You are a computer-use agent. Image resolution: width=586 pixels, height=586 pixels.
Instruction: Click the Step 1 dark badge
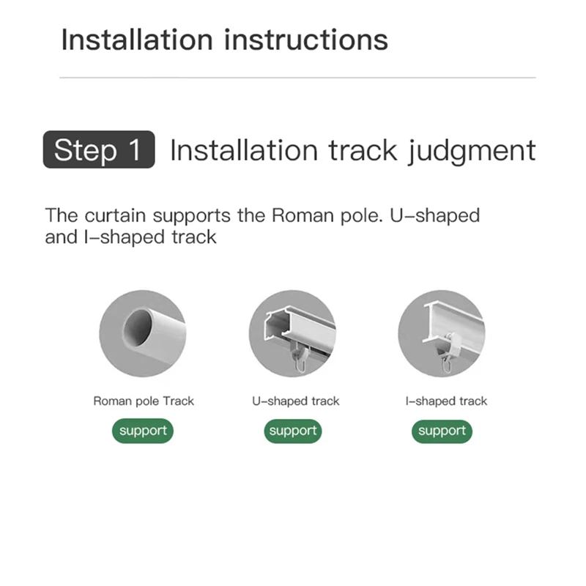99,149
